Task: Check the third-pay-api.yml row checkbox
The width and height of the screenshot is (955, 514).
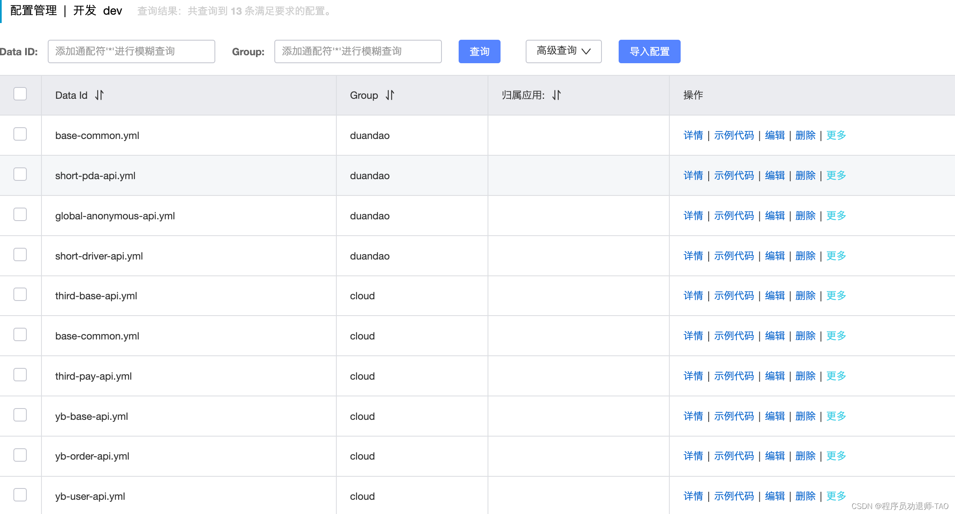Action: (20, 375)
